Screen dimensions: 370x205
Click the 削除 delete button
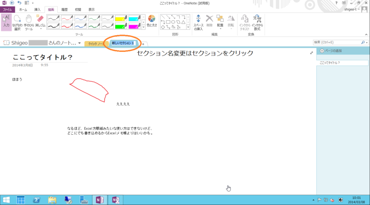pos(210,21)
